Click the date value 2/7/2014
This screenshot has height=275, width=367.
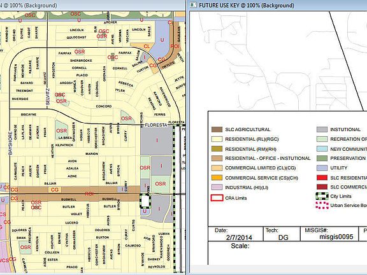tap(239, 237)
